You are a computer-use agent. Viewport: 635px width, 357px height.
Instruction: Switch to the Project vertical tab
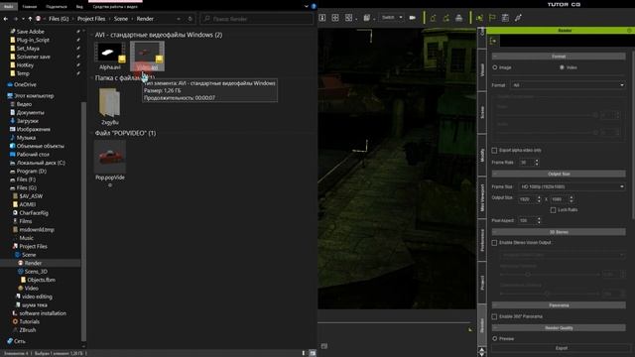(x=482, y=283)
